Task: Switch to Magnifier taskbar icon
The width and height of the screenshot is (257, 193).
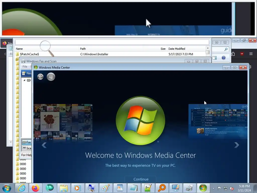Action: (x=92, y=188)
